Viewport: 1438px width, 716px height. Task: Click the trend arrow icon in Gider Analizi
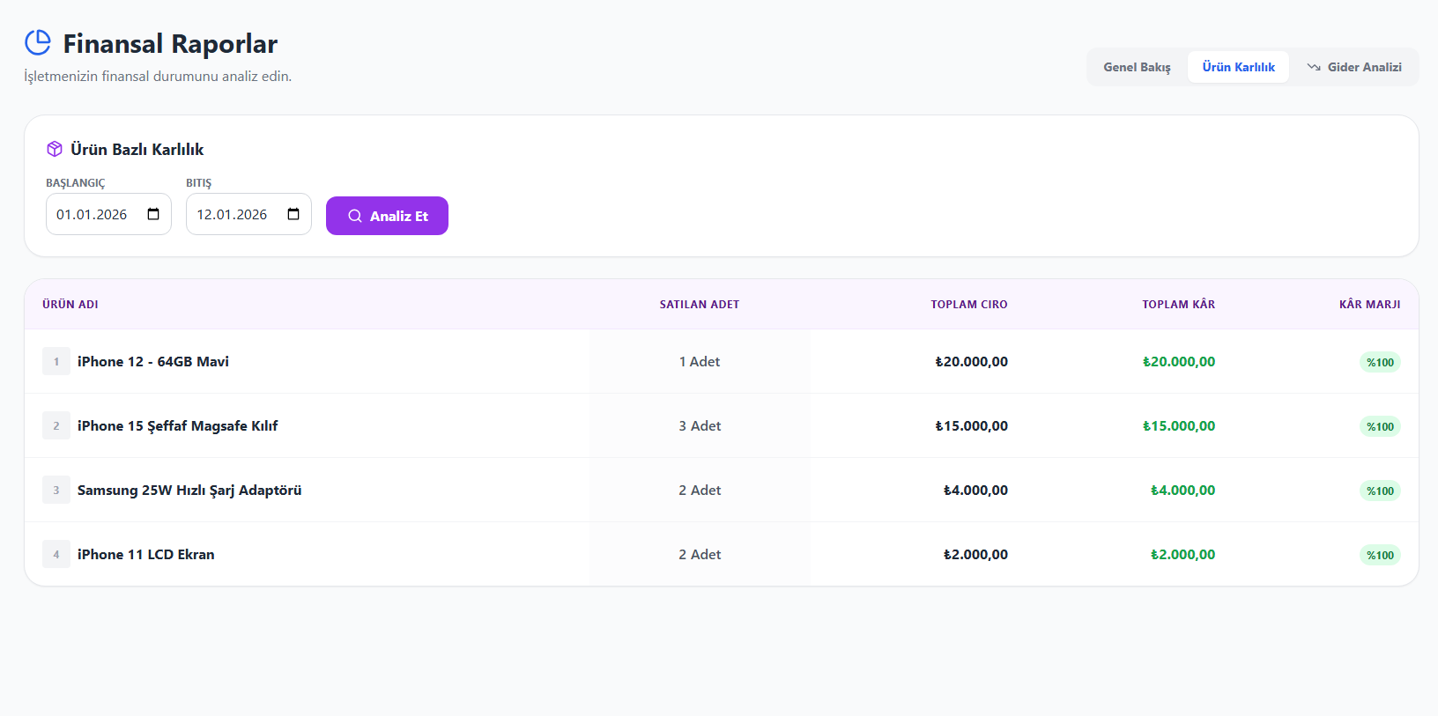coord(1314,67)
